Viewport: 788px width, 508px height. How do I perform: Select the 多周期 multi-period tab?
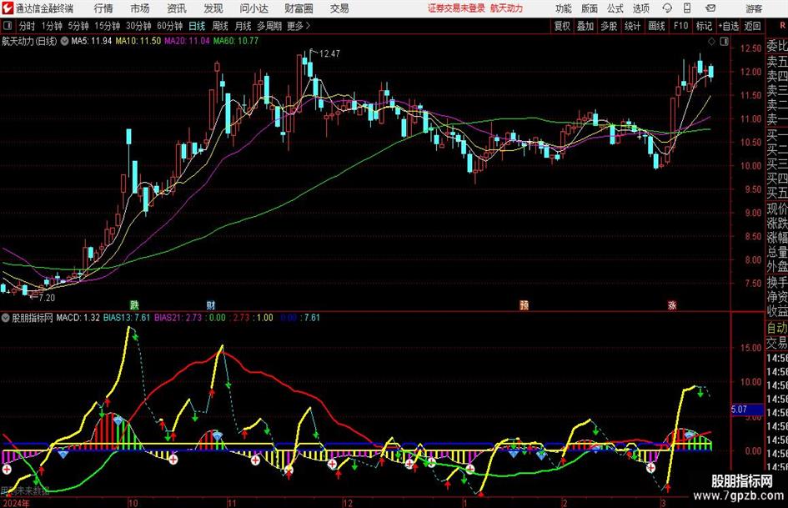point(269,26)
